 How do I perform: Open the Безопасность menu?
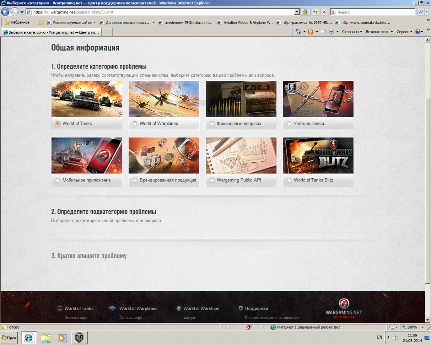click(x=379, y=32)
